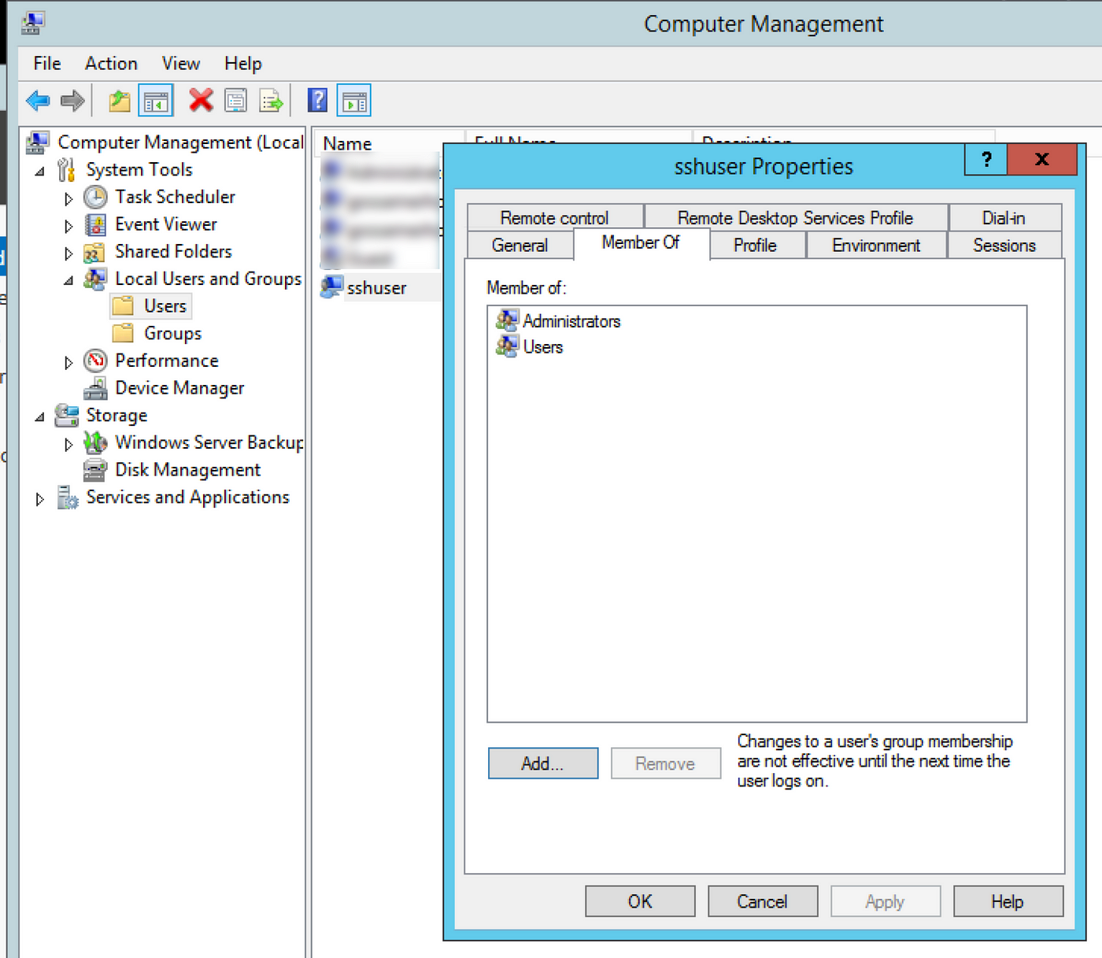The width and height of the screenshot is (1102, 958).
Task: Open the Help menu
Action: click(242, 64)
